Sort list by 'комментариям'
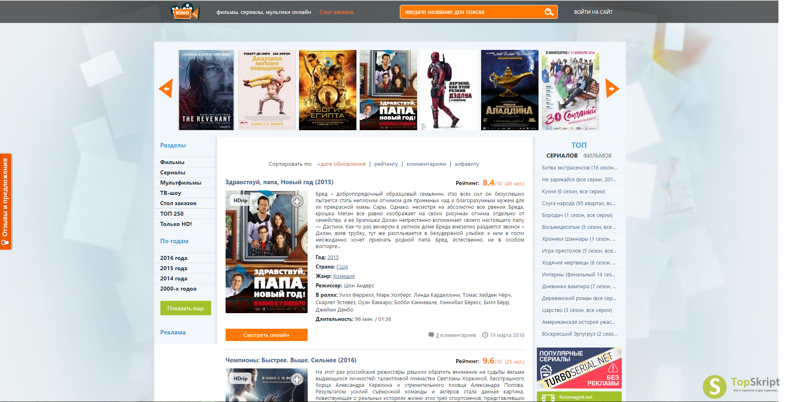This screenshot has height=402, width=785. coord(426,164)
